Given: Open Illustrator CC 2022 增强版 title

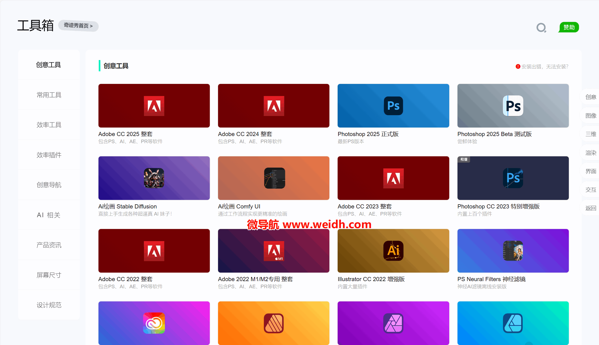Looking at the screenshot, I should [371, 279].
